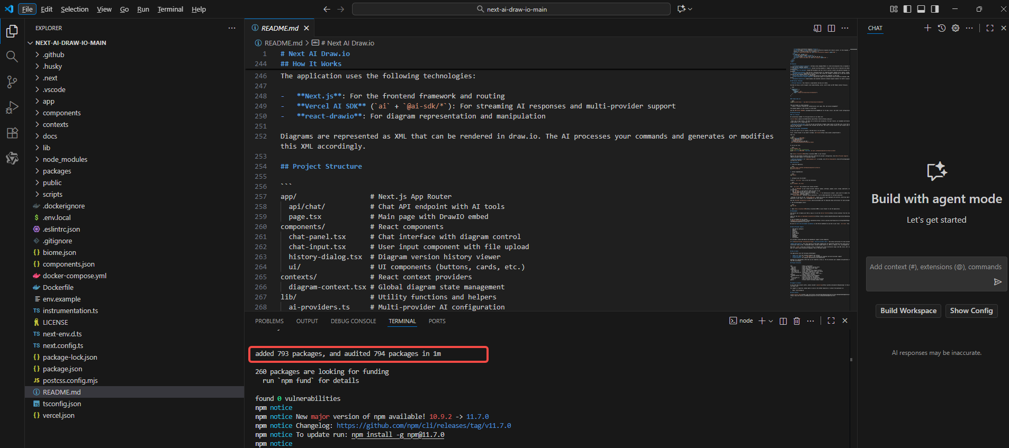Viewport: 1009px width, 448px height.
Task: Click the Build Workspace button
Action: [x=908, y=310]
